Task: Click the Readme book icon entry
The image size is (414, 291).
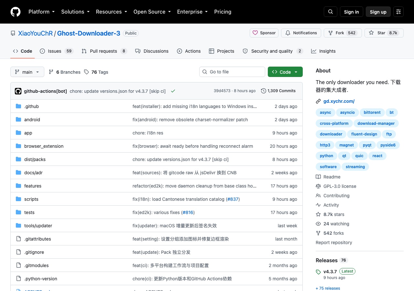Action: (328, 177)
